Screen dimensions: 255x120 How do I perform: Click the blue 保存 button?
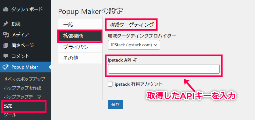pos(115,104)
